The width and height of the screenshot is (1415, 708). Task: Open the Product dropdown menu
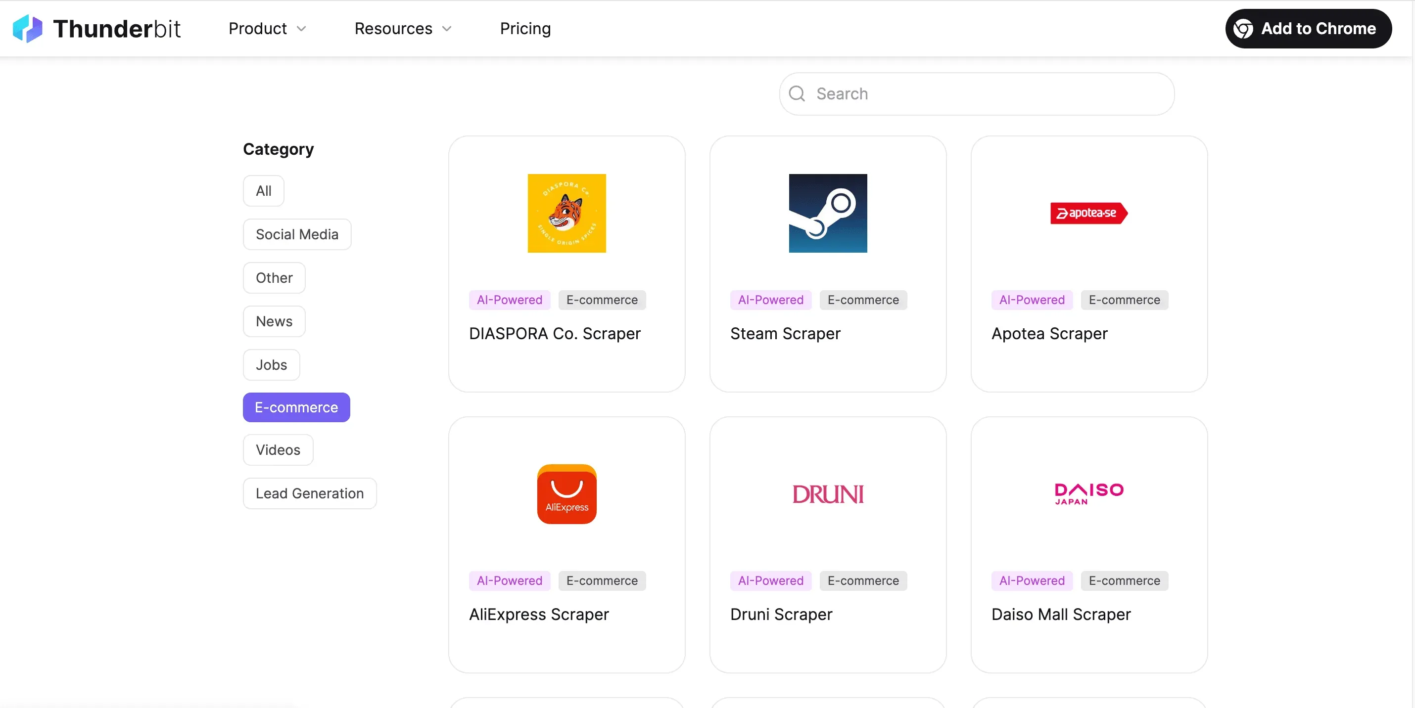[x=268, y=29]
